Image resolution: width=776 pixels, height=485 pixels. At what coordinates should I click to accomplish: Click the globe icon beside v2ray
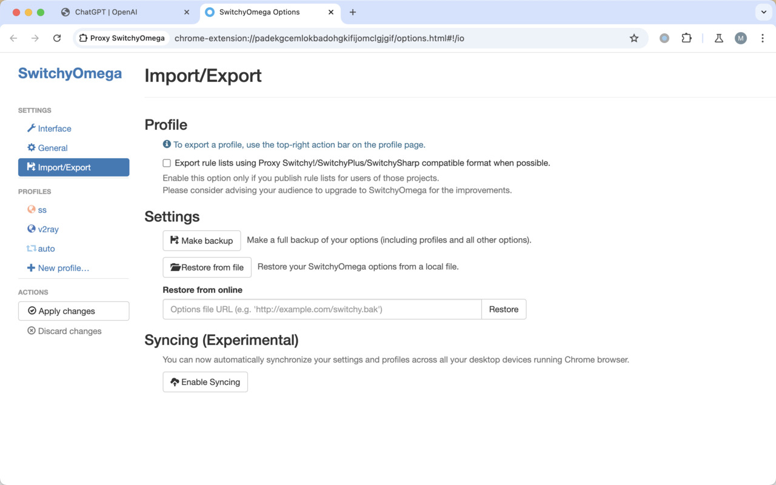pos(32,229)
